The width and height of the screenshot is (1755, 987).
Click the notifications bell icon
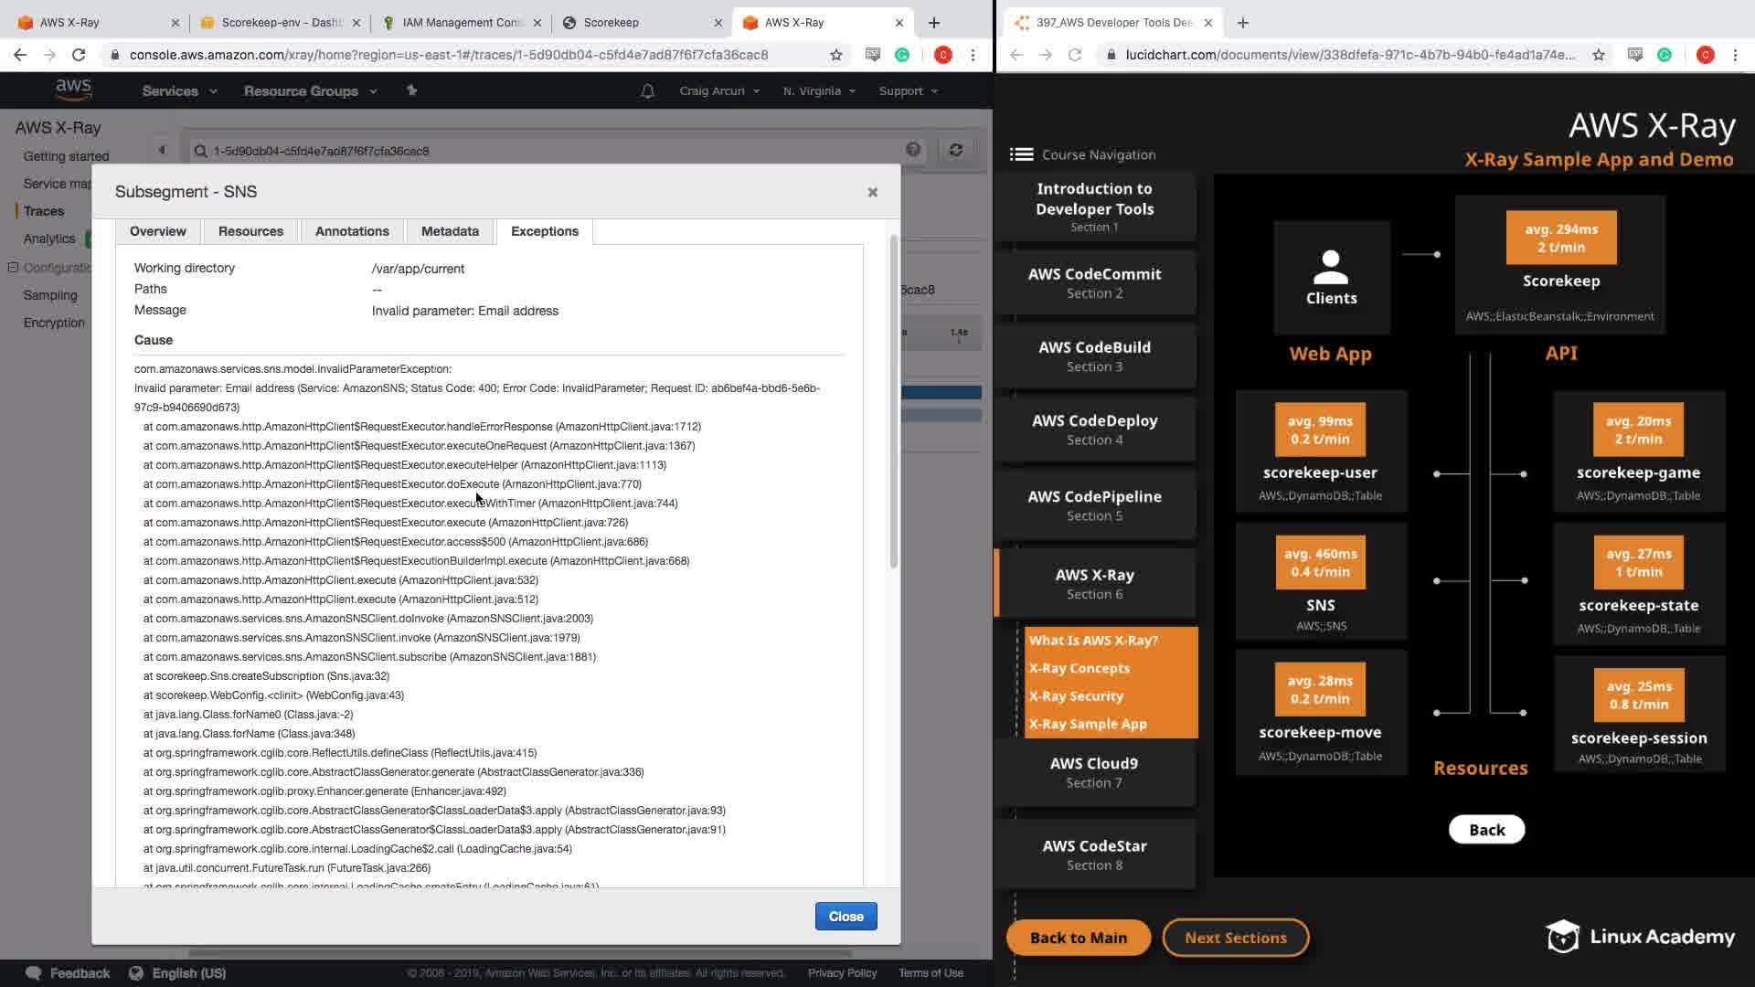click(x=647, y=91)
